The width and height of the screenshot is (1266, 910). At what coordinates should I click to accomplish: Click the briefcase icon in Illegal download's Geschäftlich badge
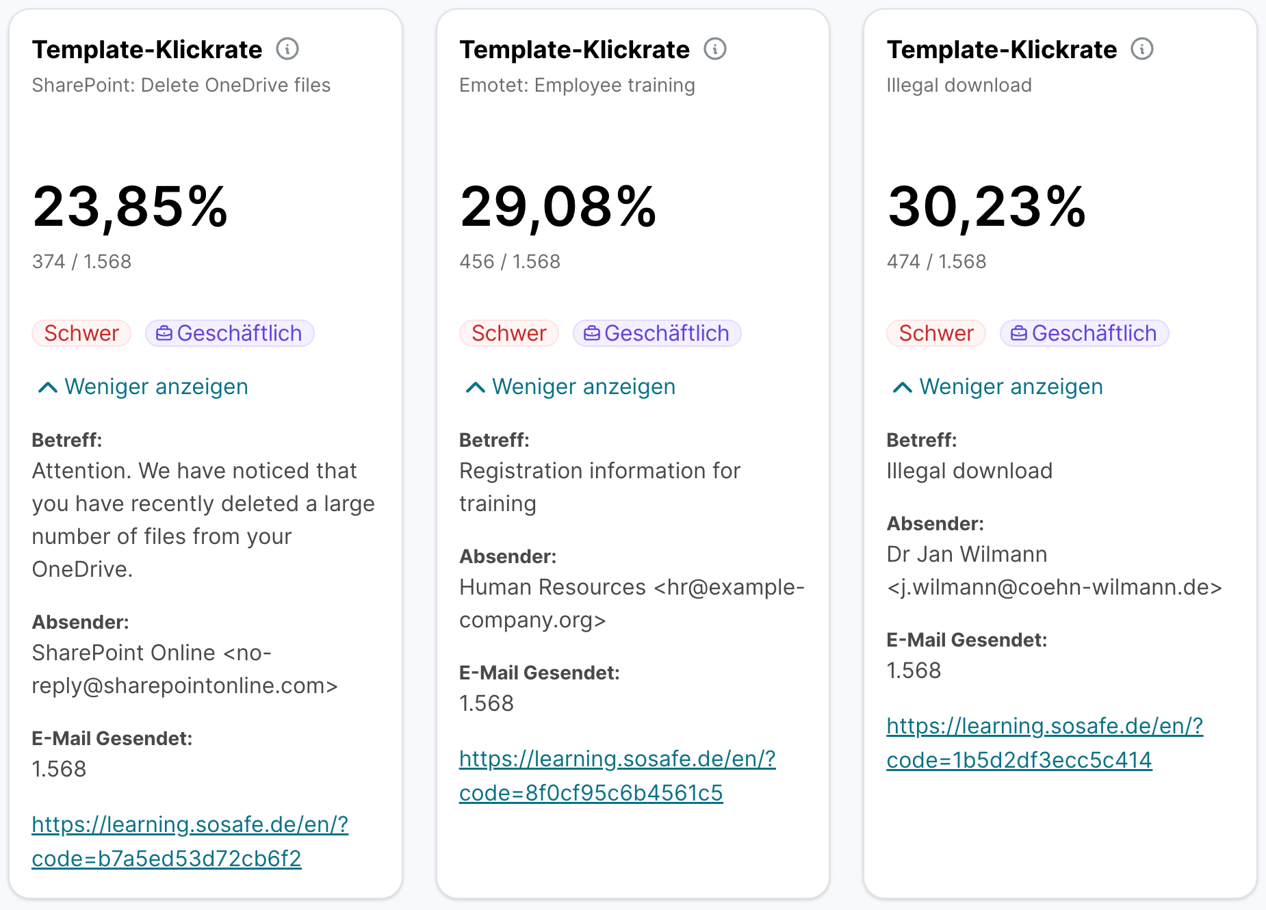1018,333
